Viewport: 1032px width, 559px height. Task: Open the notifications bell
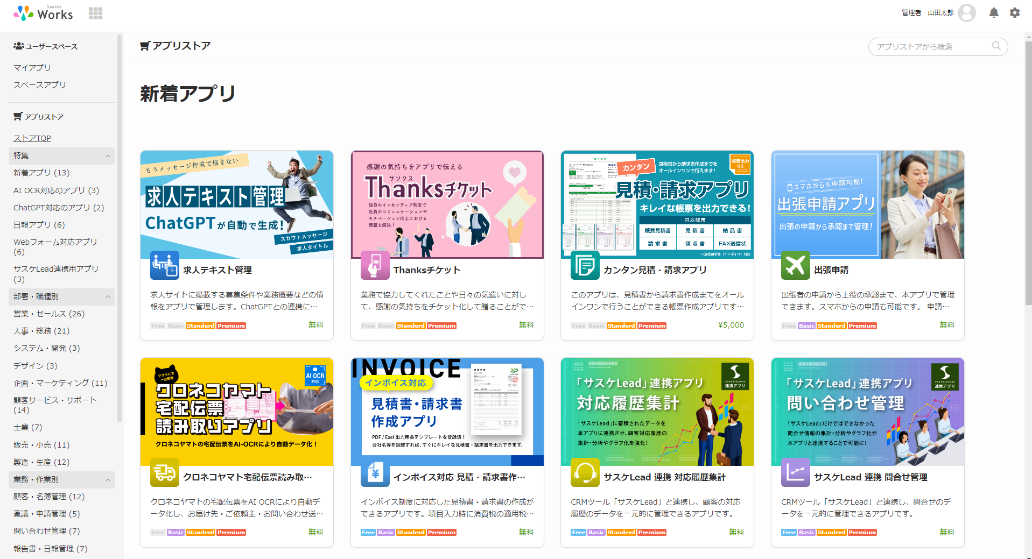(x=994, y=13)
